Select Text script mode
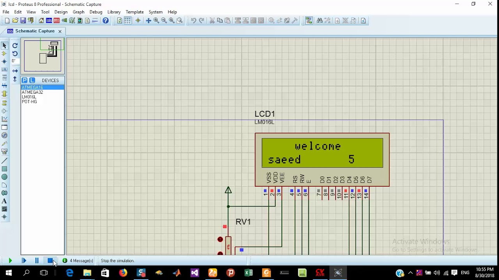The width and height of the screenshot is (499, 280). pyautogui.click(x=5, y=77)
